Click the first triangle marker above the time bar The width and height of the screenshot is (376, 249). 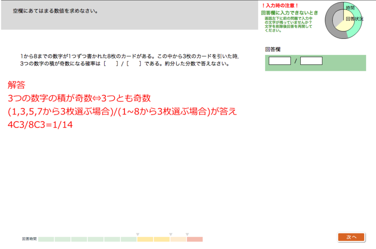[x=137, y=234]
